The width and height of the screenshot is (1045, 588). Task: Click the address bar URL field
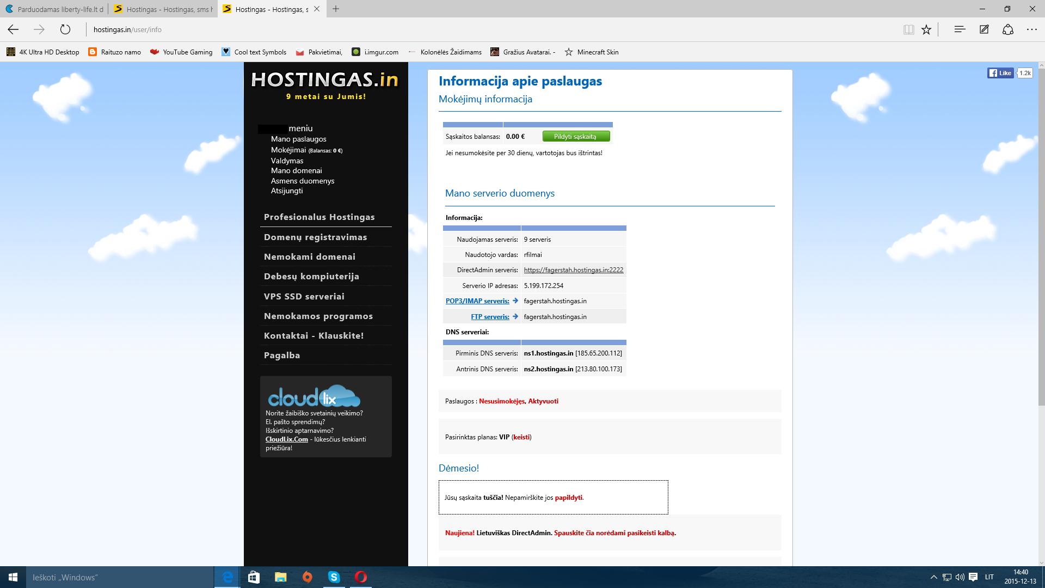[490, 29]
